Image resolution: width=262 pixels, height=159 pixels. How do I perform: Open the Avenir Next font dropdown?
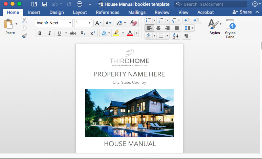pyautogui.click(x=70, y=23)
